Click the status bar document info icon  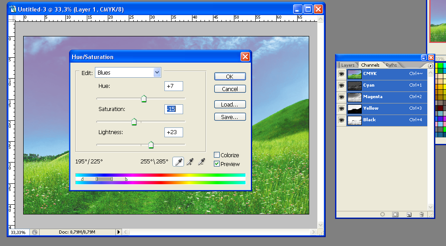[x=35, y=232]
